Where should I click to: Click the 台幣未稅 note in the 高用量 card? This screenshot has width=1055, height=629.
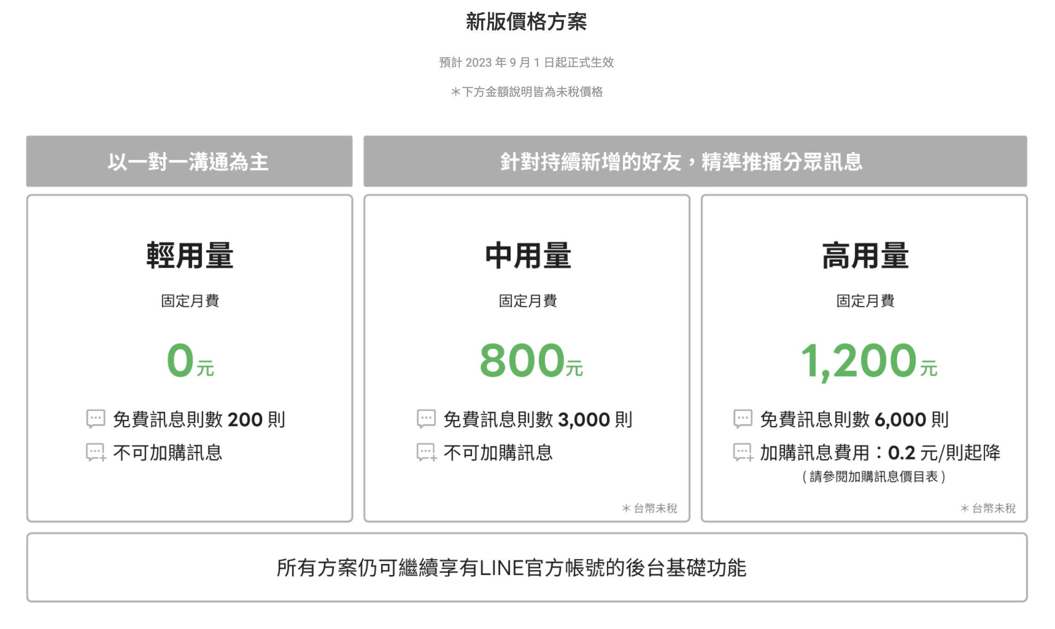click(988, 508)
